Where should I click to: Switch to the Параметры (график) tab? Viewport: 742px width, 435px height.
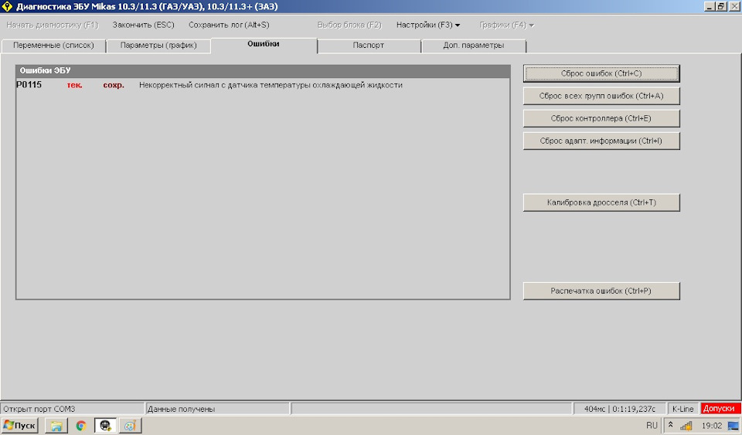(x=158, y=46)
